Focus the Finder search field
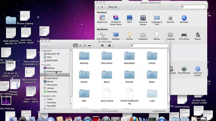 point(149,46)
